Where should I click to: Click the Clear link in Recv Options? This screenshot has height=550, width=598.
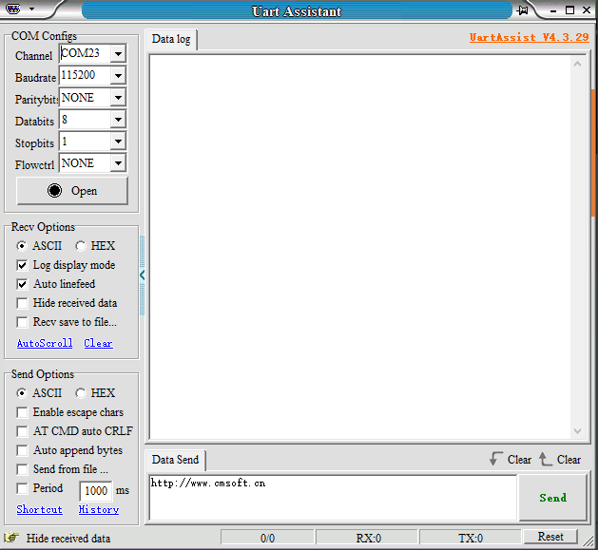pos(98,343)
